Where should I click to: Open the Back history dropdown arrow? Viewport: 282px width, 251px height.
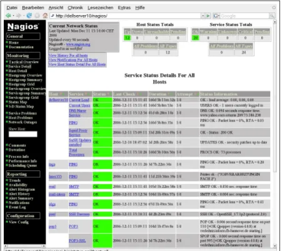click(13, 16)
